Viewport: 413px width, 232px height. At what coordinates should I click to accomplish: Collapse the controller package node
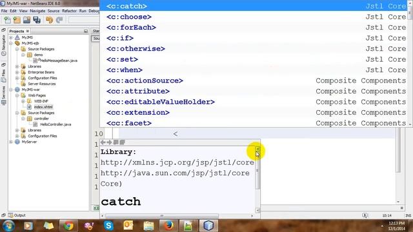point(23,119)
